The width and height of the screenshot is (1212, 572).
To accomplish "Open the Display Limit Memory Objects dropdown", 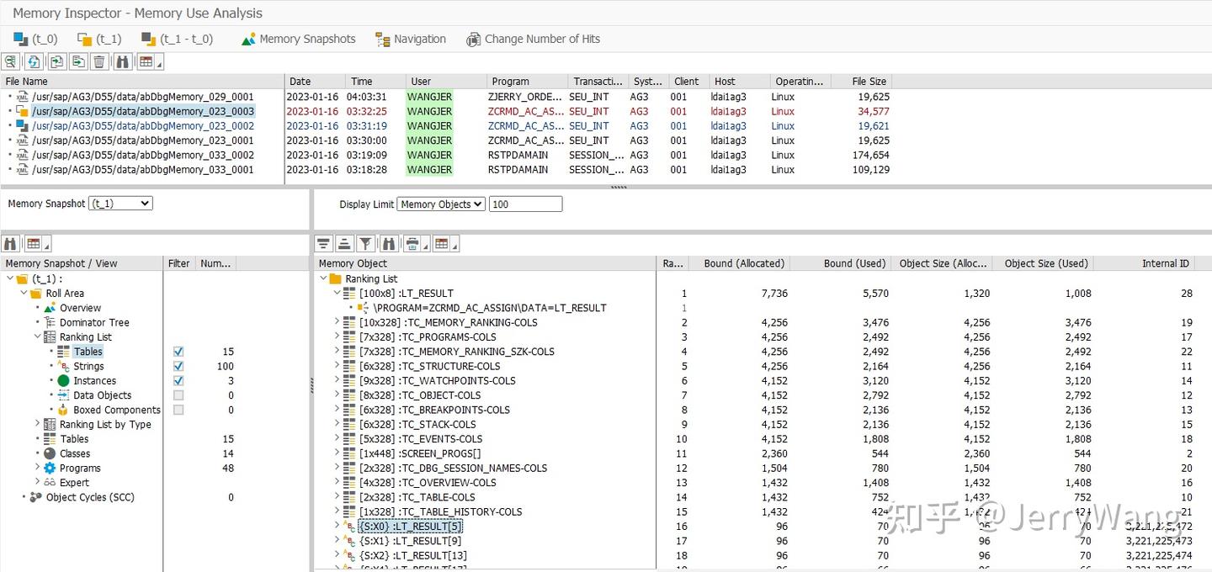I will 441,204.
